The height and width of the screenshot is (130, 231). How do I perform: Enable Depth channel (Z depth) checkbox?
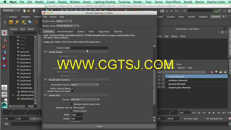[72, 91]
